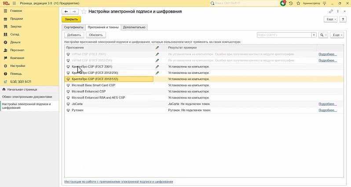This screenshot has height=187, width=351.
Task: Switch to the Дополнительно tab
Action: pos(134,27)
